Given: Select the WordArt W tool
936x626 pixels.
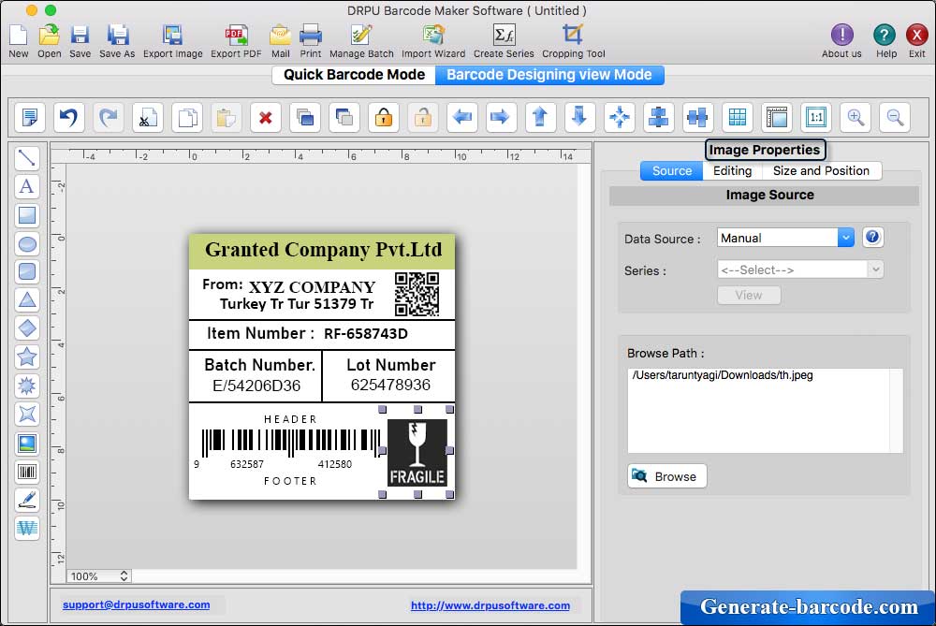Looking at the screenshot, I should [27, 528].
